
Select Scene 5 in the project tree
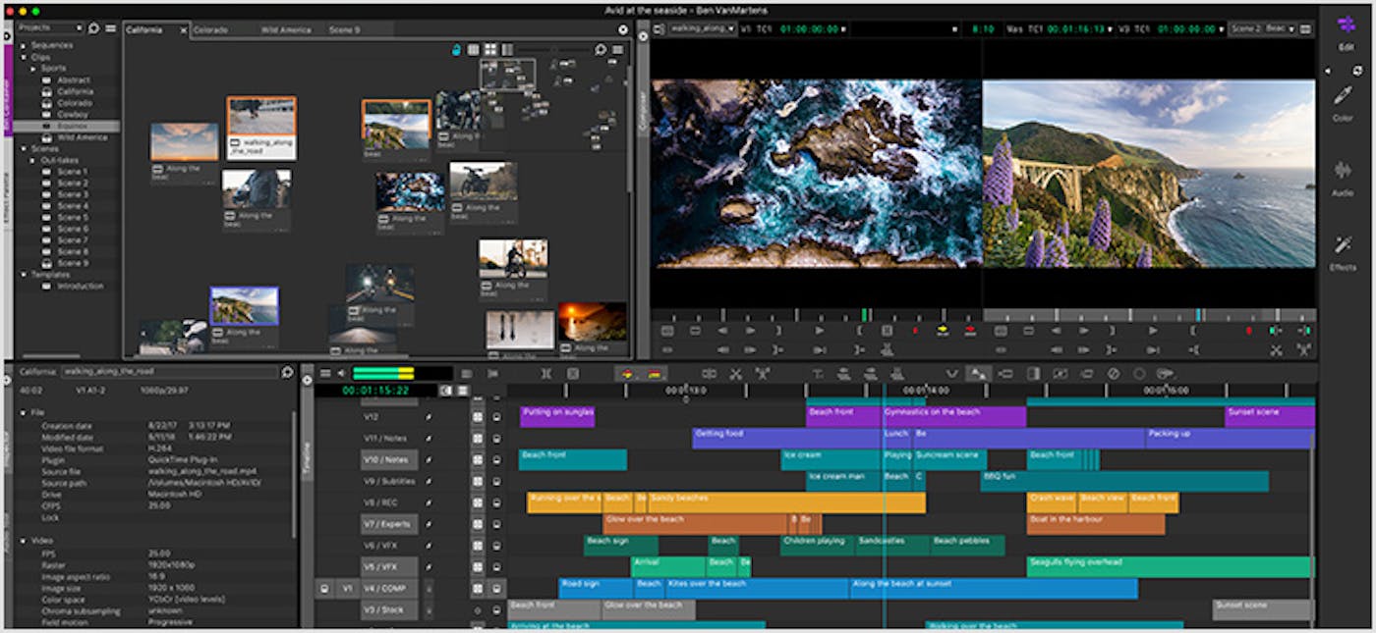point(72,217)
